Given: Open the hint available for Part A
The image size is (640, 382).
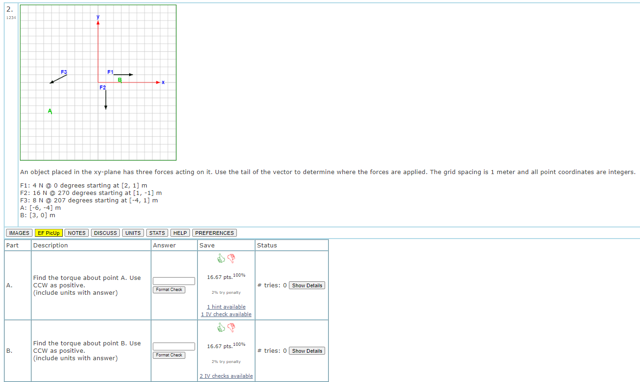Looking at the screenshot, I should tap(226, 306).
